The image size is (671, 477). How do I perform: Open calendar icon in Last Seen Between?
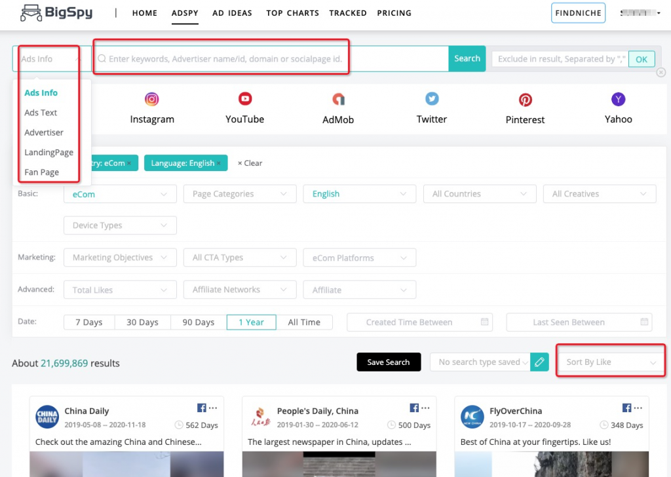(x=644, y=322)
